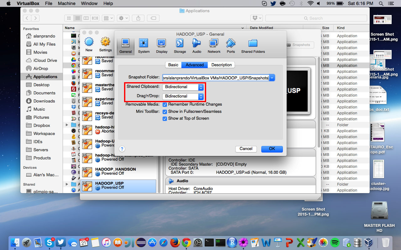
Task: Open the Drag'n'Drop dropdown
Action: 183,96
